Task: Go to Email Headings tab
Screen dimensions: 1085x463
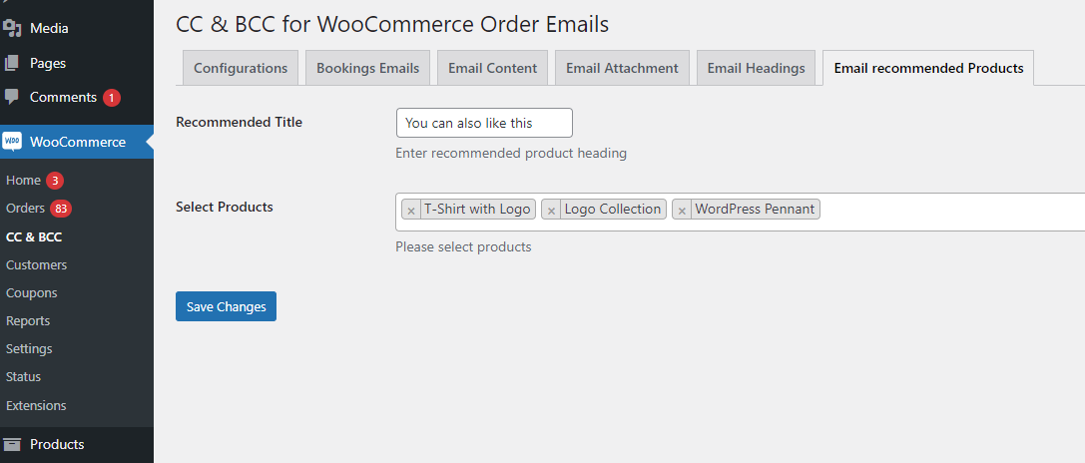Action: click(756, 68)
